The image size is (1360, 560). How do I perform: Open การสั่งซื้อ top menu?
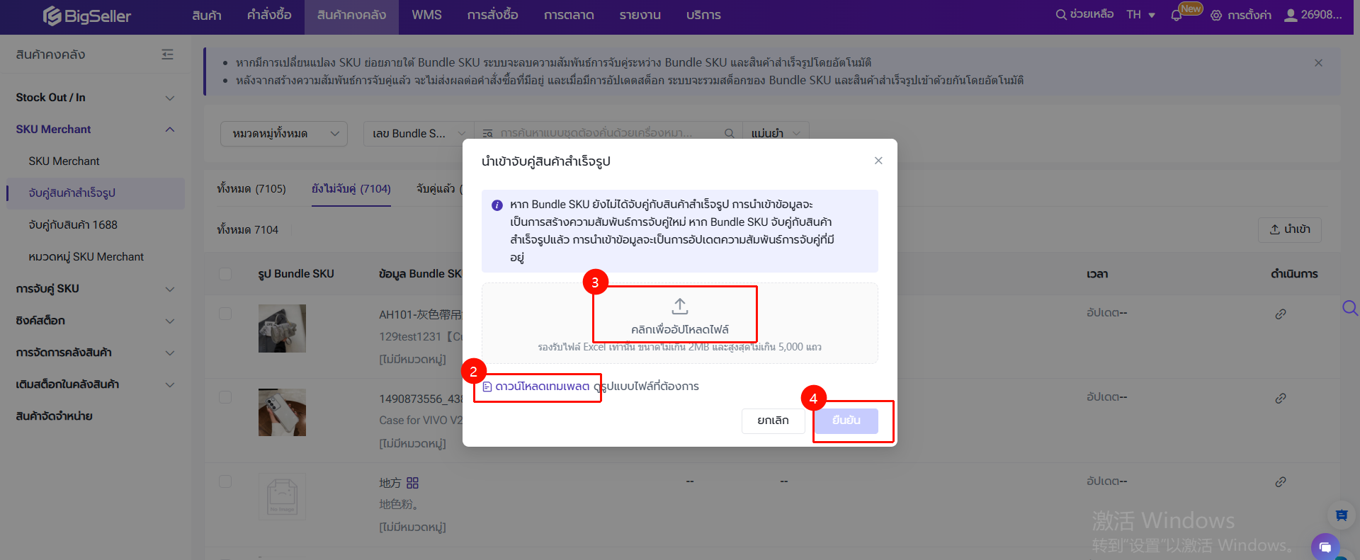point(492,16)
